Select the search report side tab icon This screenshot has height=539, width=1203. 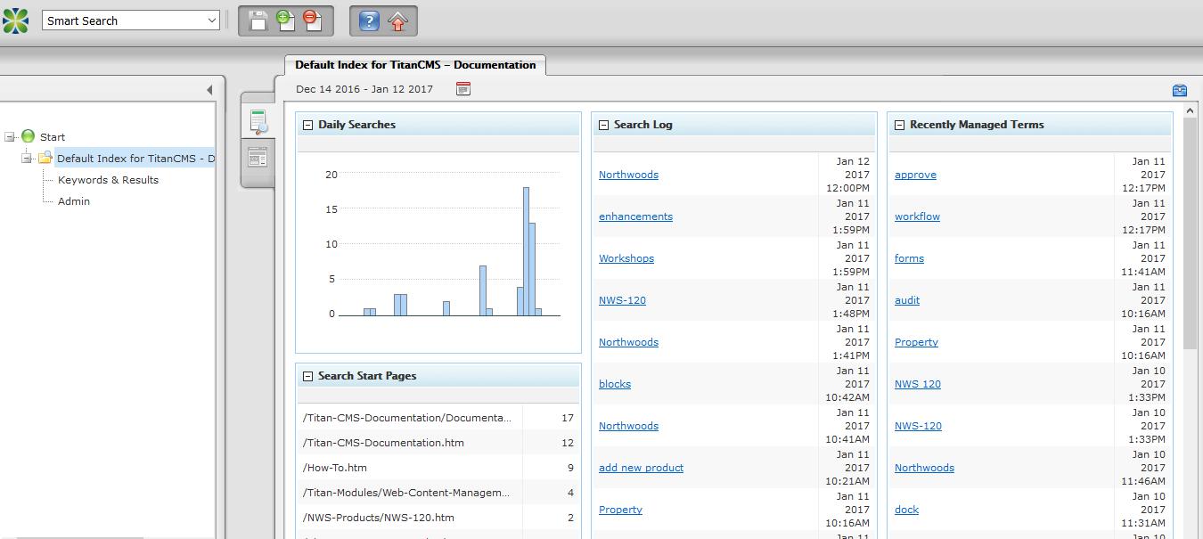pyautogui.click(x=258, y=121)
